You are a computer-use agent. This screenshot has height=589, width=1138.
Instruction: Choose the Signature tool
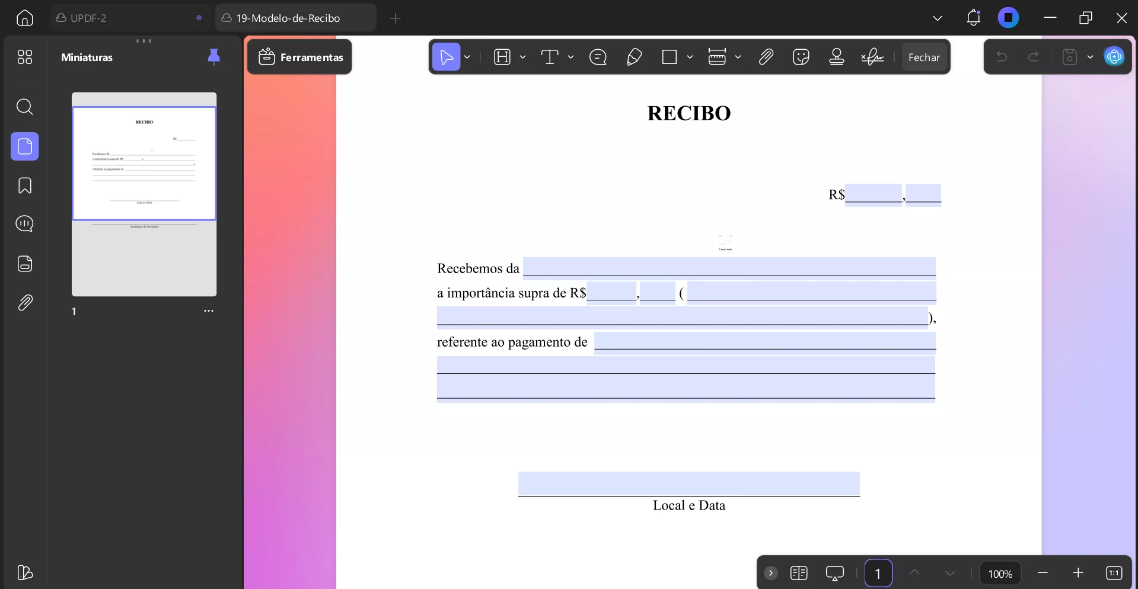point(872,57)
